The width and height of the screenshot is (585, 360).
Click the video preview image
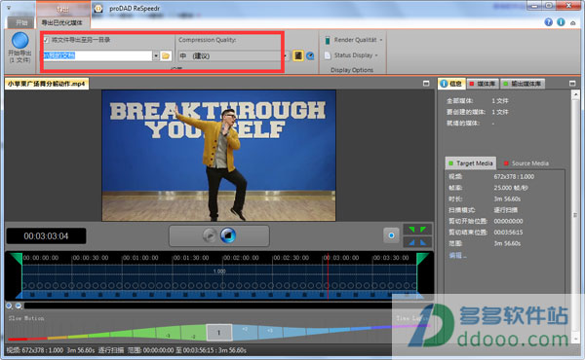(219, 156)
